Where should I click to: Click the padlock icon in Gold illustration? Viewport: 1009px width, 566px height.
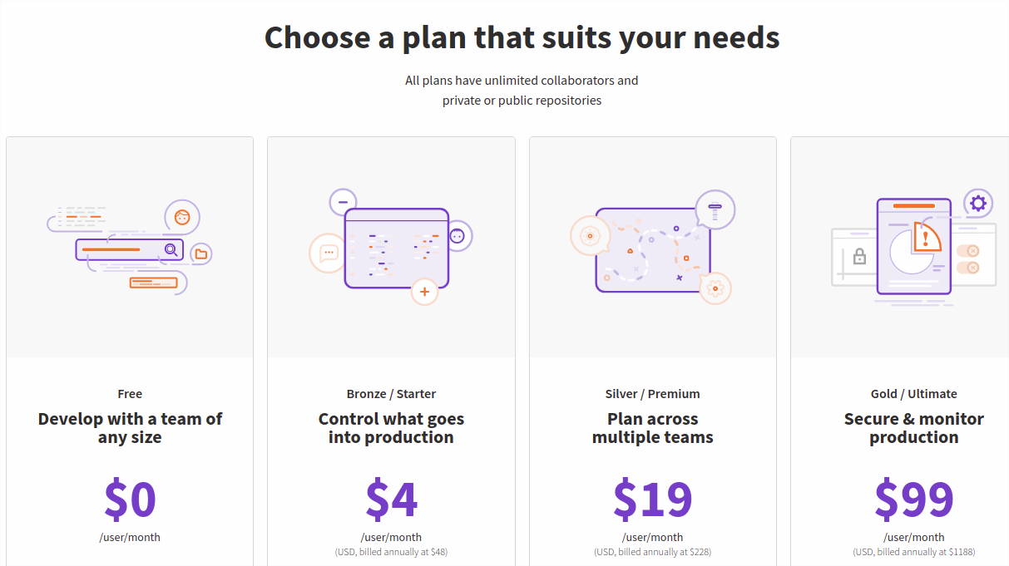(x=860, y=256)
